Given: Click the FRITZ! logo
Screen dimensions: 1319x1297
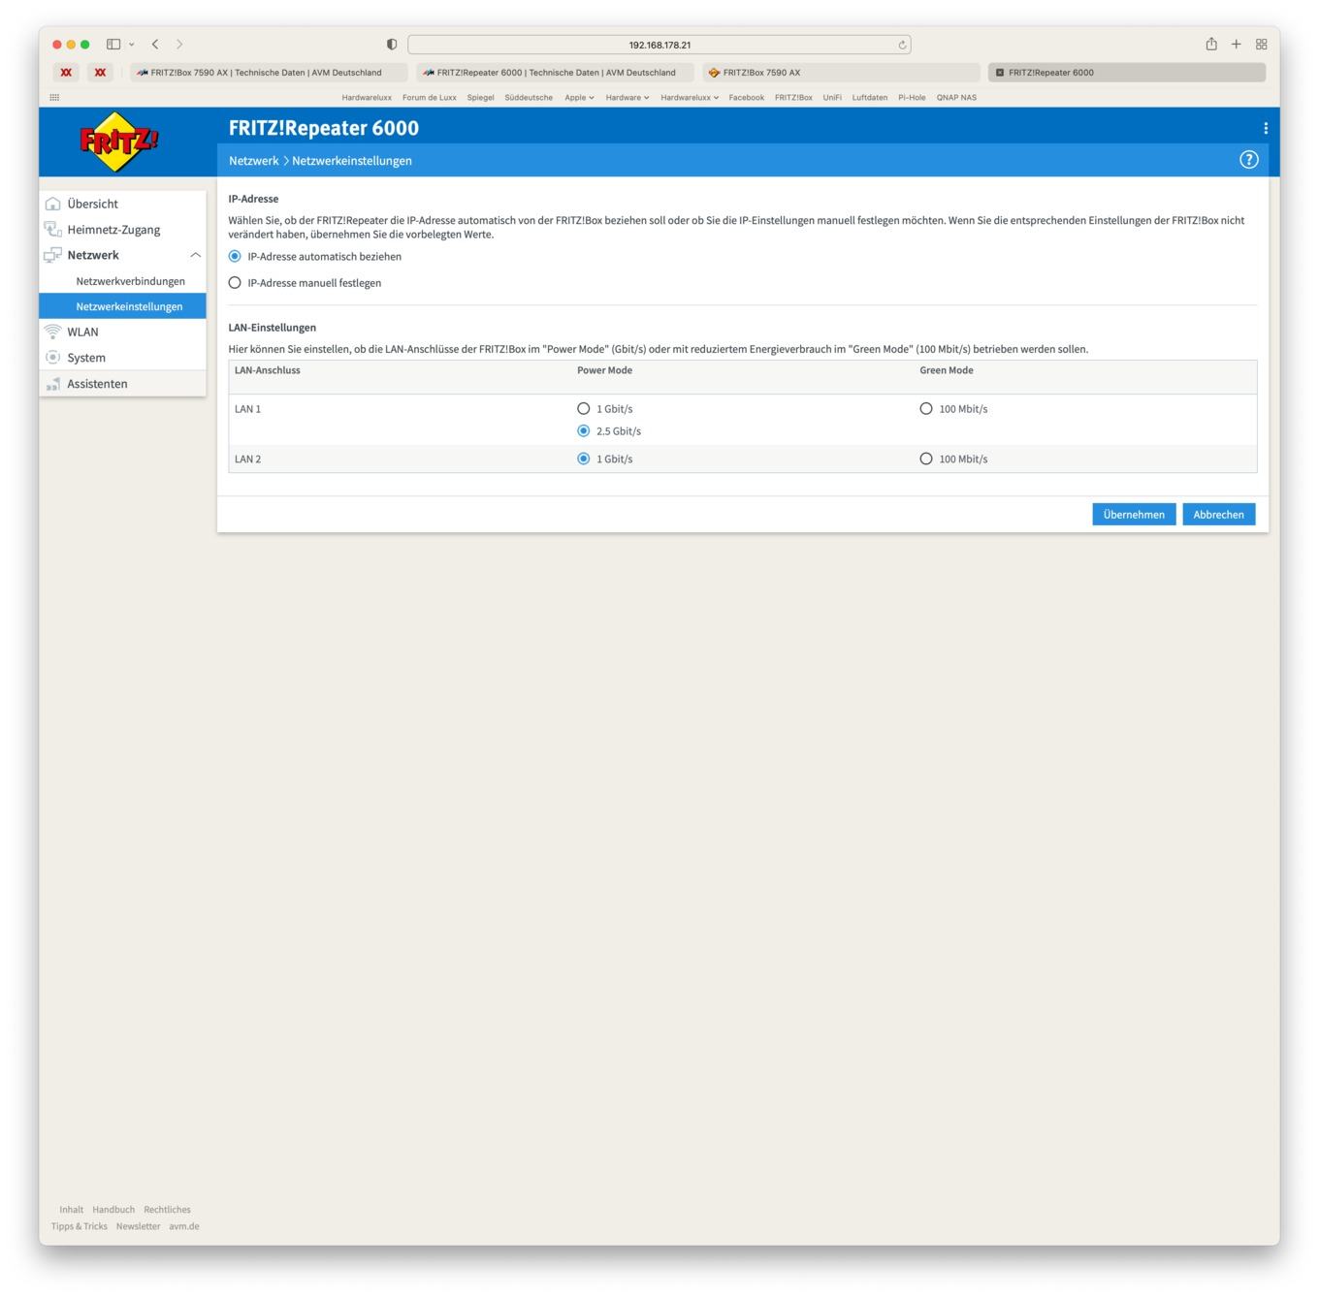Looking at the screenshot, I should click(118, 142).
